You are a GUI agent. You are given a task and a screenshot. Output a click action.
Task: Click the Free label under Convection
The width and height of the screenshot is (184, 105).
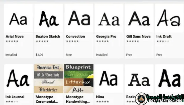(69, 55)
